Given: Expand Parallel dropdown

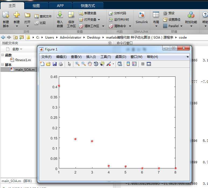Looking at the screenshot, I should (x=181, y=26).
